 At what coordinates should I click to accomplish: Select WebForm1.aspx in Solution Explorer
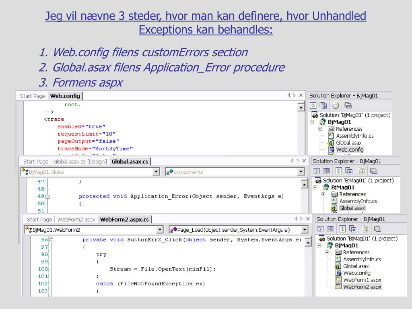(363, 280)
